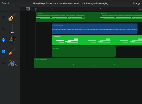Select the blue Audio Recorder region

pos(95,28)
